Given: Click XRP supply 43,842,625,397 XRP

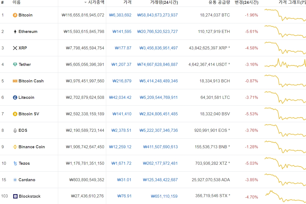Looking at the screenshot, I should click(209, 48).
